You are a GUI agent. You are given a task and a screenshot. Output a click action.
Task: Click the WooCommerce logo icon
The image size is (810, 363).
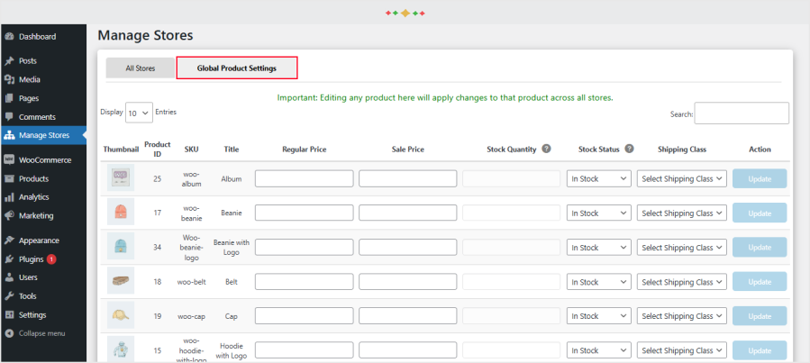pyautogui.click(x=9, y=160)
